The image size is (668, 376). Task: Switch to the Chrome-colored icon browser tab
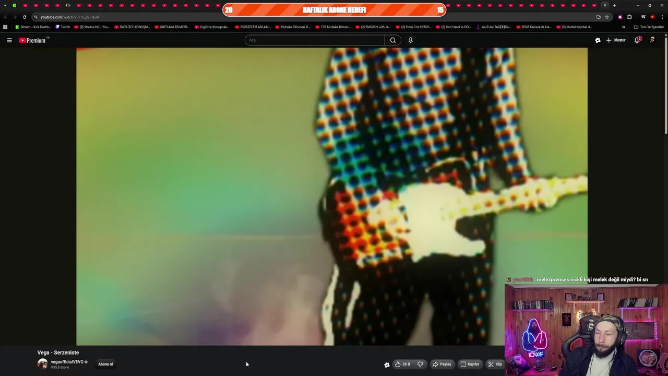click(x=68, y=5)
